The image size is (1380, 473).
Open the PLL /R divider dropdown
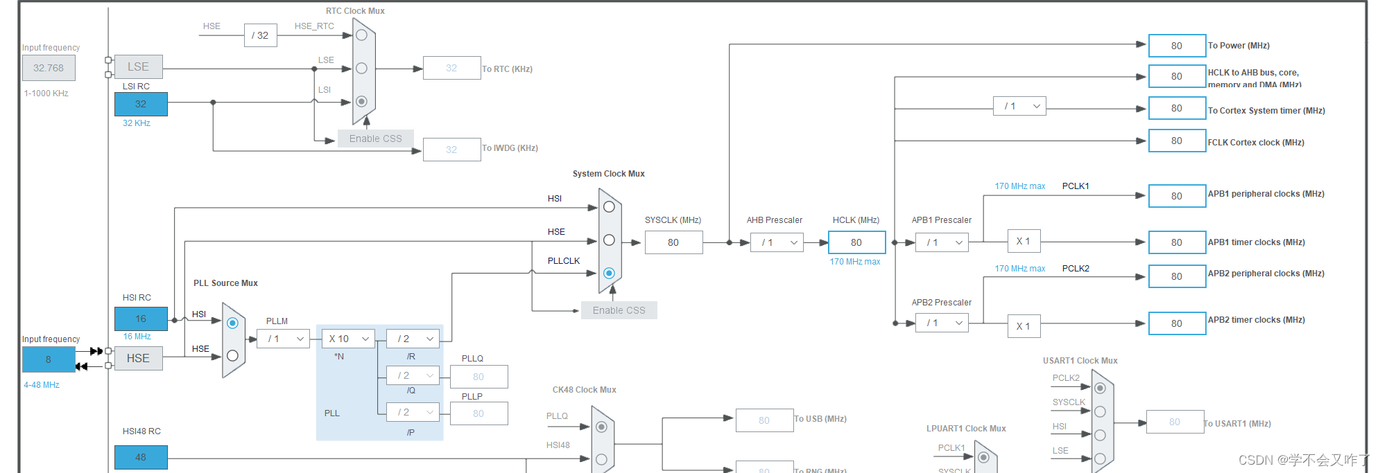[x=413, y=339]
